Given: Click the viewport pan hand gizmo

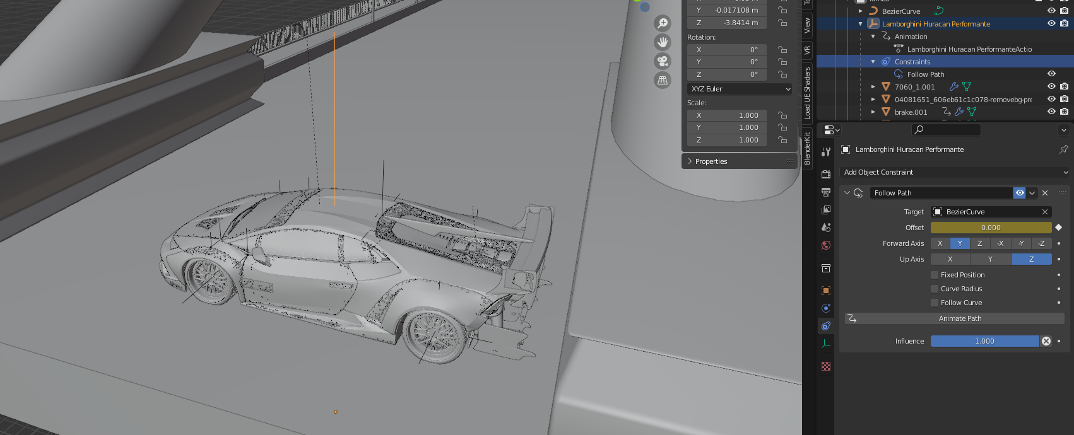Looking at the screenshot, I should (663, 42).
